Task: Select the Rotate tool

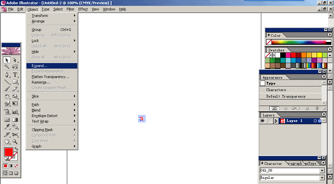Action: (7, 97)
